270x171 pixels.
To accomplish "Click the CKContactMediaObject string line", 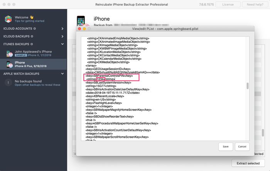I will pyautogui.click(x=113, y=55).
